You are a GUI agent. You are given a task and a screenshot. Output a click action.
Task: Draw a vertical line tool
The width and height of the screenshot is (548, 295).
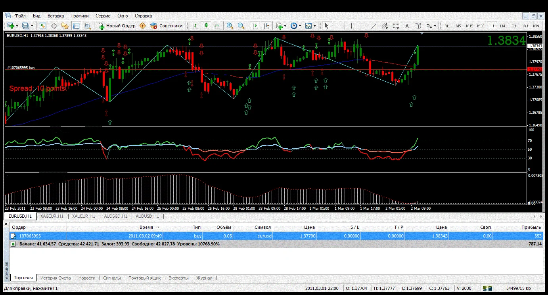[351, 26]
